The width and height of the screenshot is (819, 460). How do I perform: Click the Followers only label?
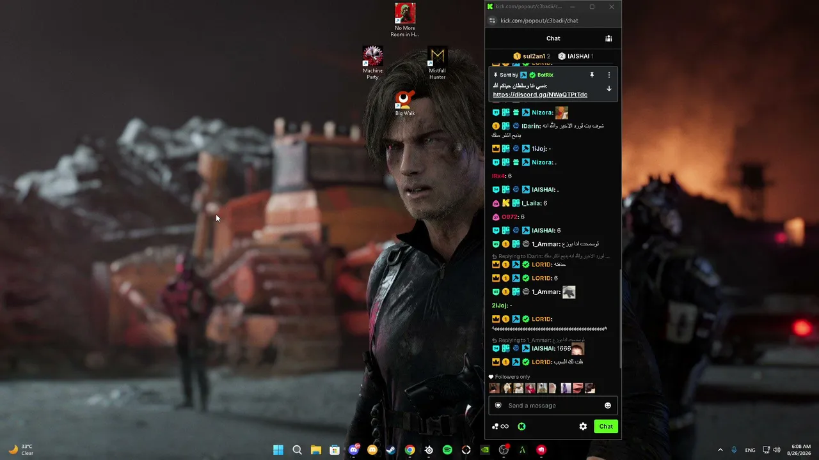click(513, 377)
